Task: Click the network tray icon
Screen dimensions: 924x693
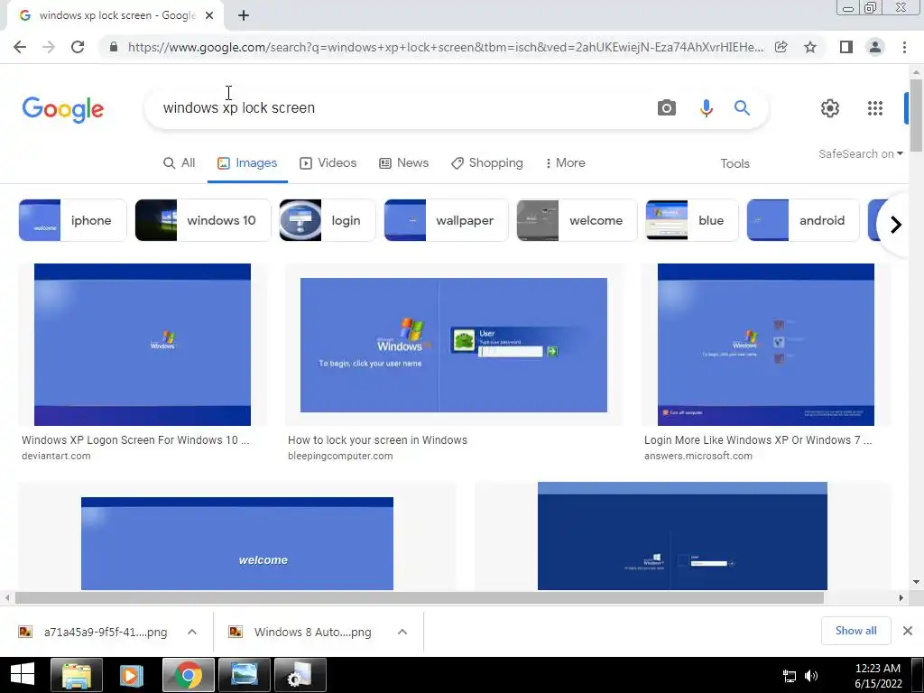Action: coord(789,676)
